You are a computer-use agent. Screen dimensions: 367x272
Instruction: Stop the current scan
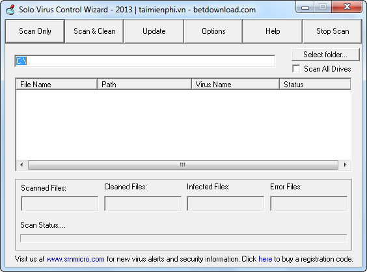(333, 31)
